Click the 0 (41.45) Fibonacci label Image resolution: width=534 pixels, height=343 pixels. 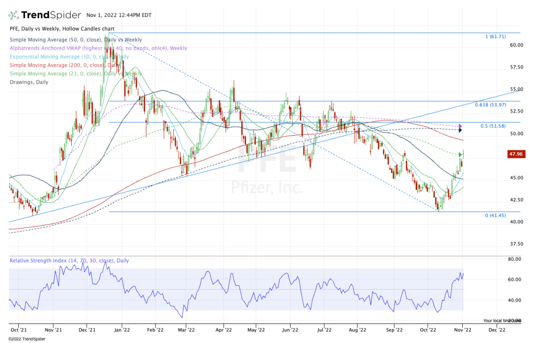click(495, 215)
